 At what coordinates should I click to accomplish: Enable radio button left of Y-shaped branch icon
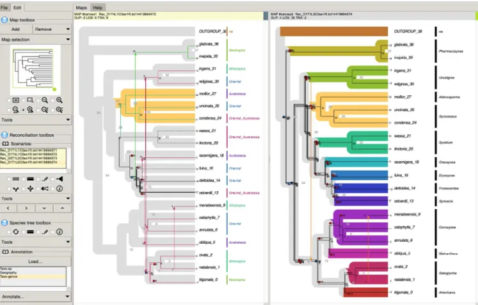click(9, 189)
